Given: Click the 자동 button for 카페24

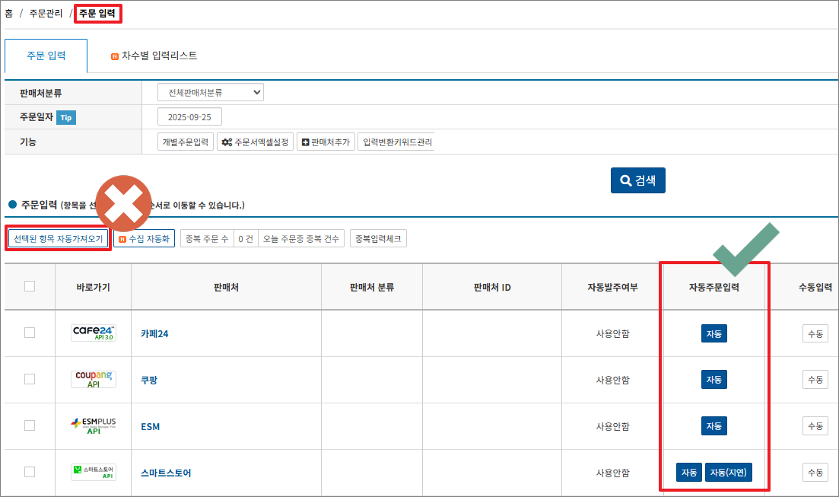Looking at the screenshot, I should click(x=714, y=333).
